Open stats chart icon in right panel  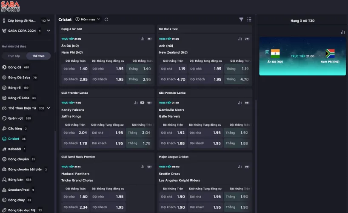point(343,32)
